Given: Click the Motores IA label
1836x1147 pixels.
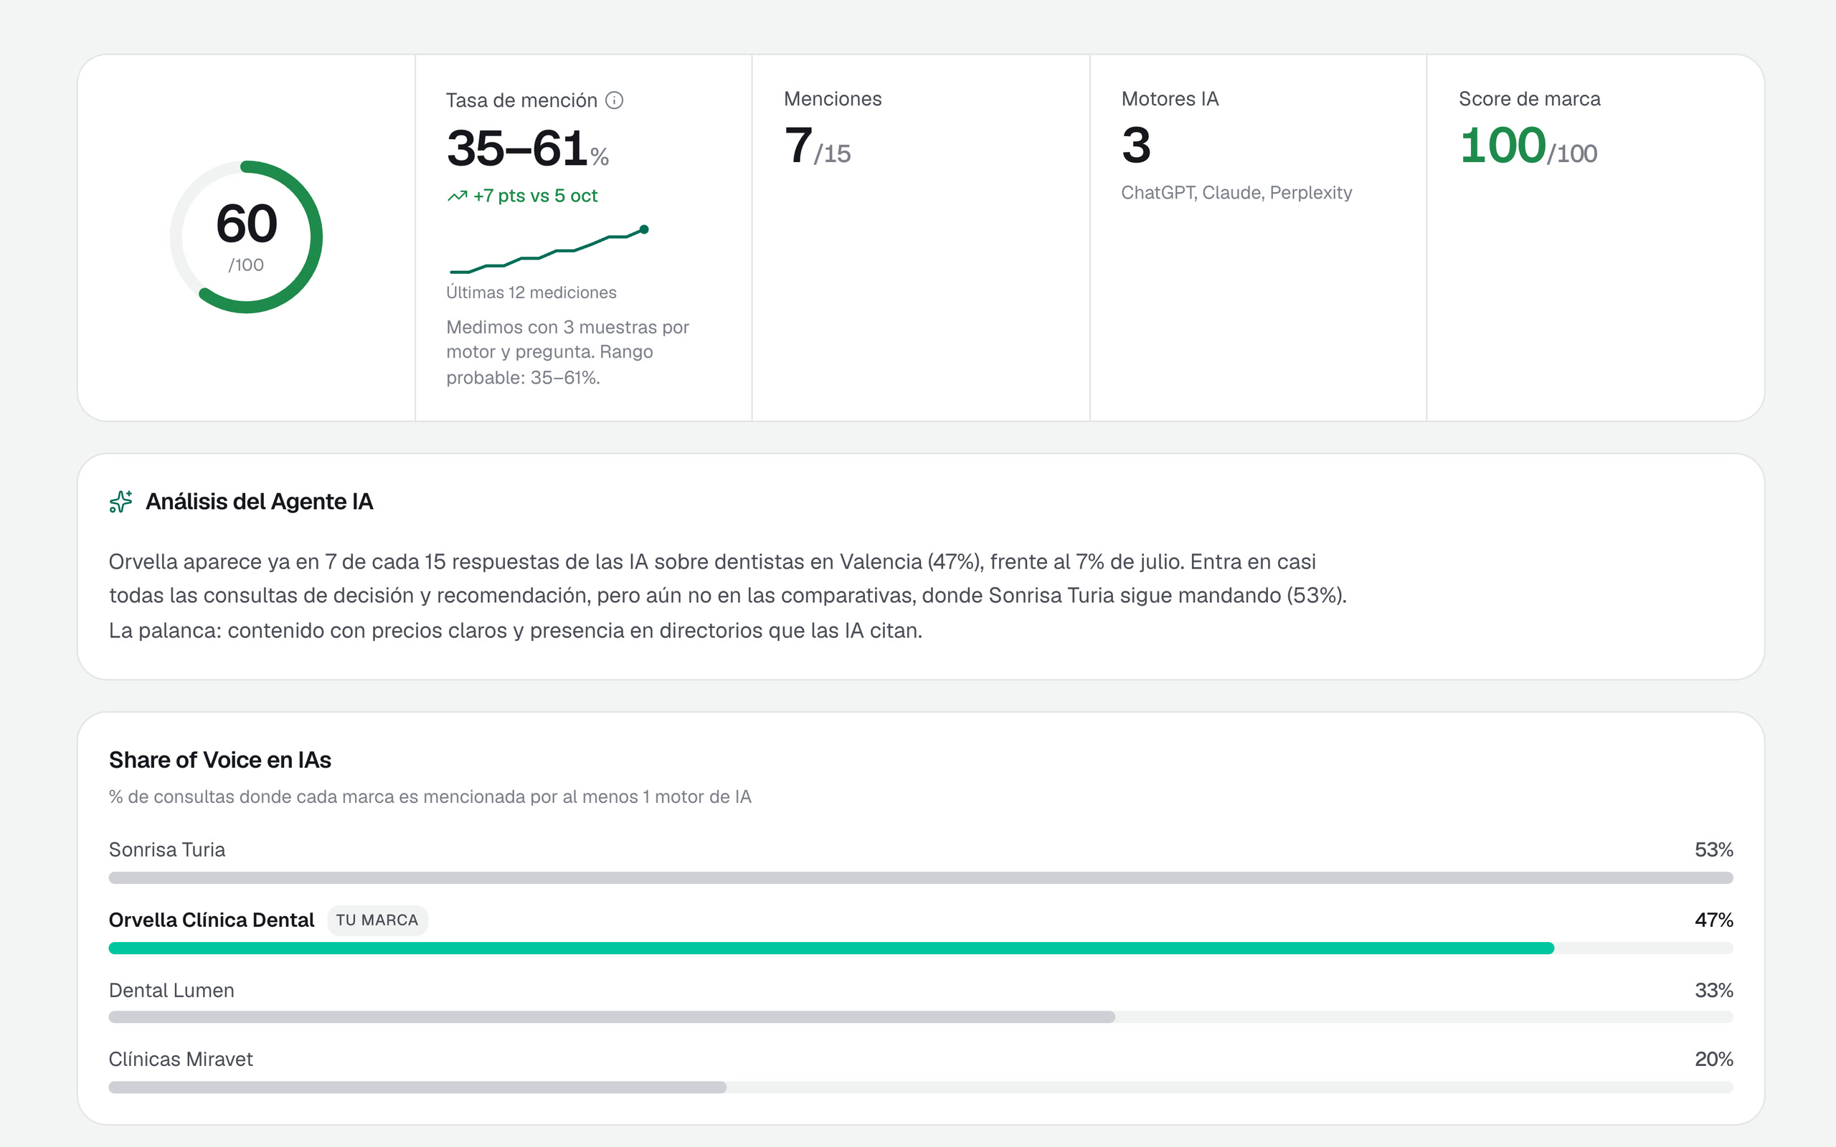Looking at the screenshot, I should [x=1170, y=100].
